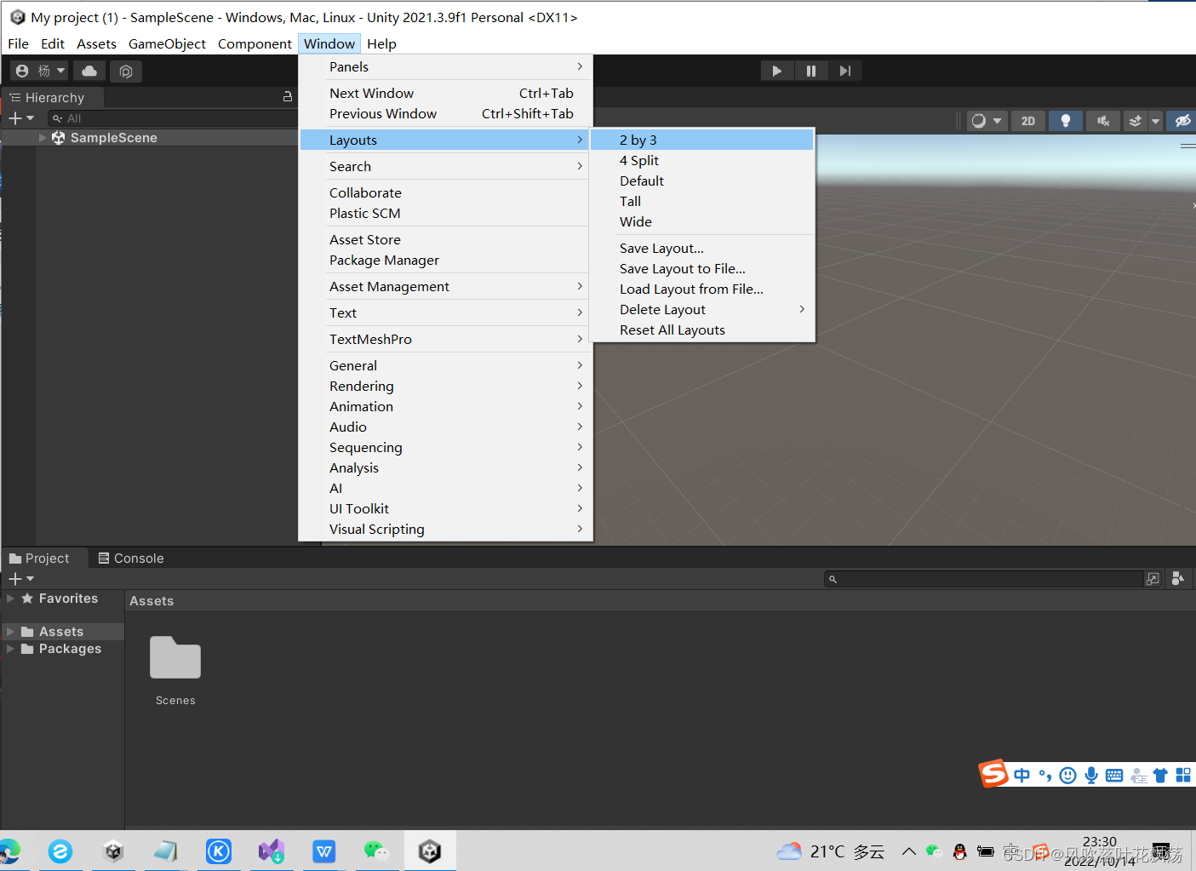The width and height of the screenshot is (1196, 871).
Task: Choose the Tall layout
Action: point(702,201)
